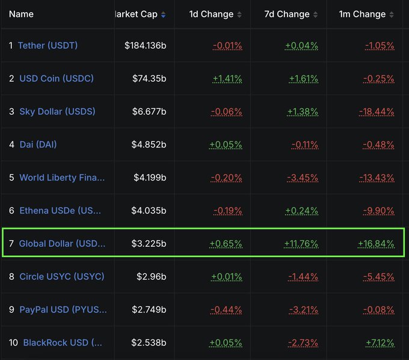
Task: Select market cap value $3.225b
Action: point(149,244)
